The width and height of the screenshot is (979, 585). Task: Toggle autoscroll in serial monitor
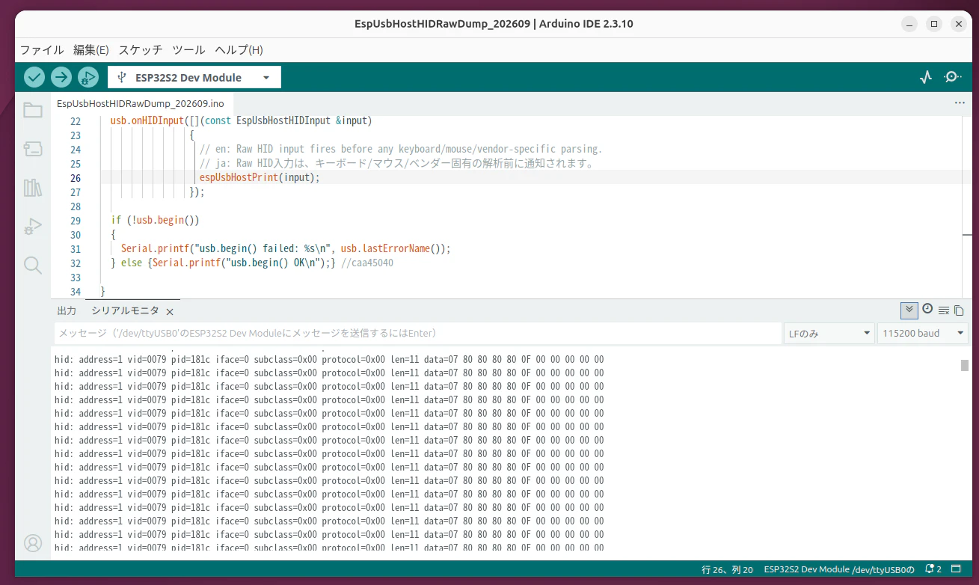pos(909,310)
